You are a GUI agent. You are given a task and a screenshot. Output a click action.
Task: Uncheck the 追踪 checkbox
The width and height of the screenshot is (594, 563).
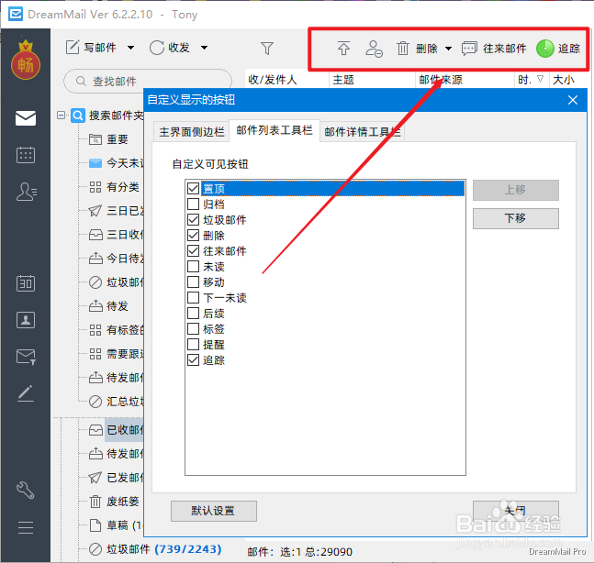click(193, 359)
